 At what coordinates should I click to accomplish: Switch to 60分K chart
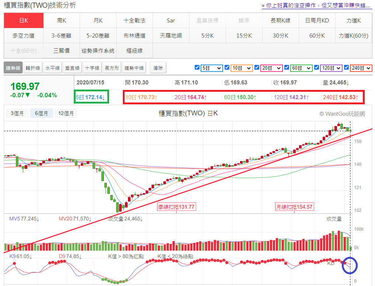click(317, 36)
